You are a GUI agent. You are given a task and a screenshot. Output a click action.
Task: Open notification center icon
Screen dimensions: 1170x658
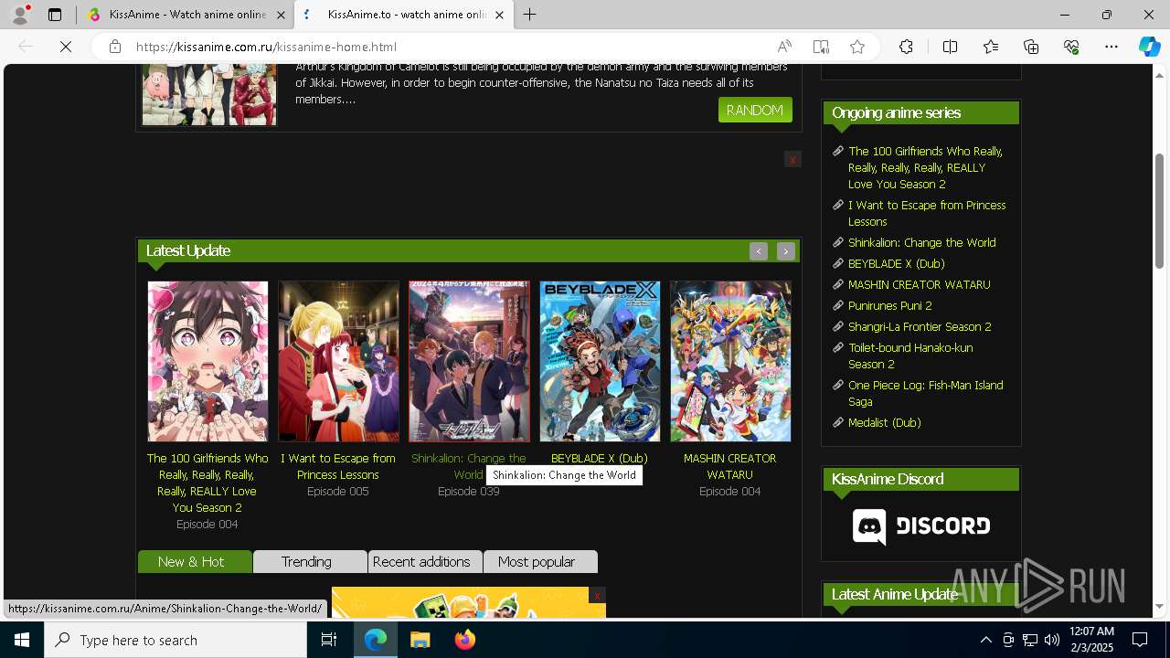click(x=1140, y=640)
